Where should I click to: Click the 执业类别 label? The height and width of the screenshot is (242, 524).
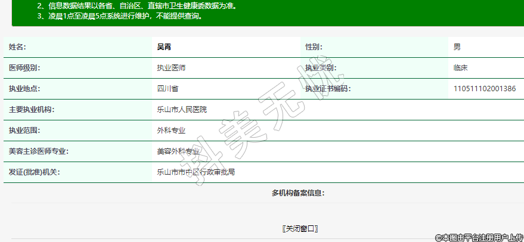321,68
